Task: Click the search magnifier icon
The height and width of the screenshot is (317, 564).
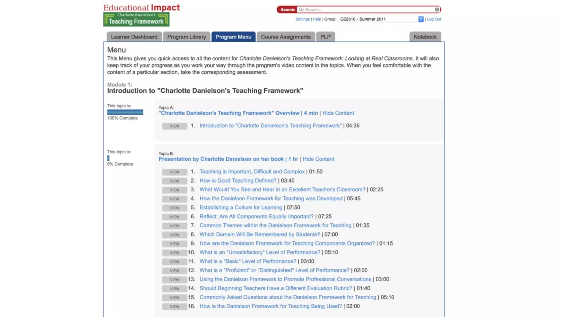Action: [301, 10]
